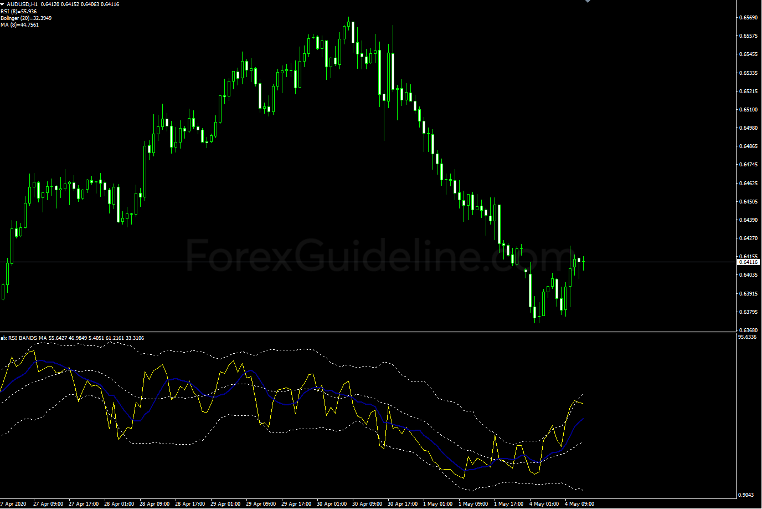762x509 pixels.
Task: Click the 28 Apr 09:00 time label
Action: [x=155, y=504]
